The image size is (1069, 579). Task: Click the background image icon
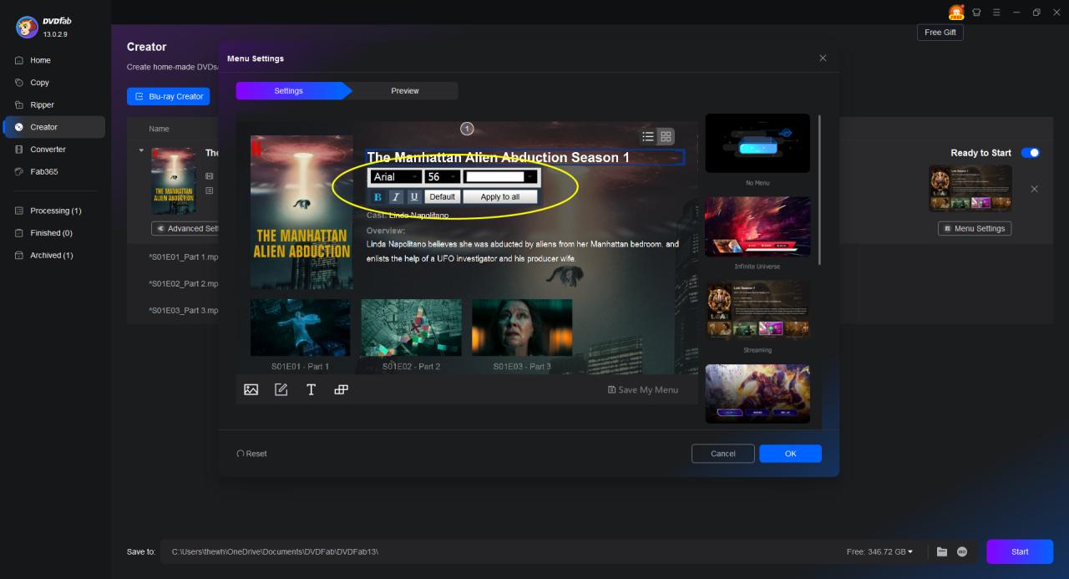pos(251,389)
